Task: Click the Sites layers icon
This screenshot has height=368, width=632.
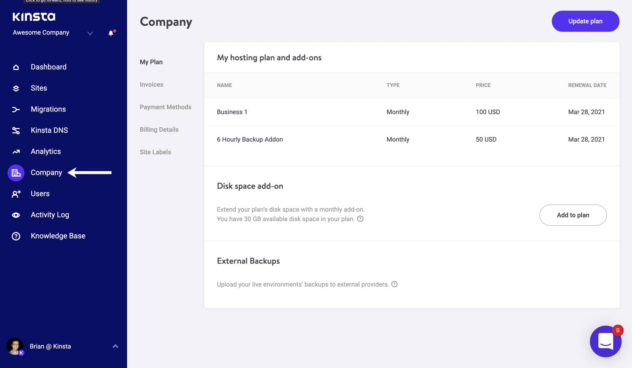Action: pos(16,88)
